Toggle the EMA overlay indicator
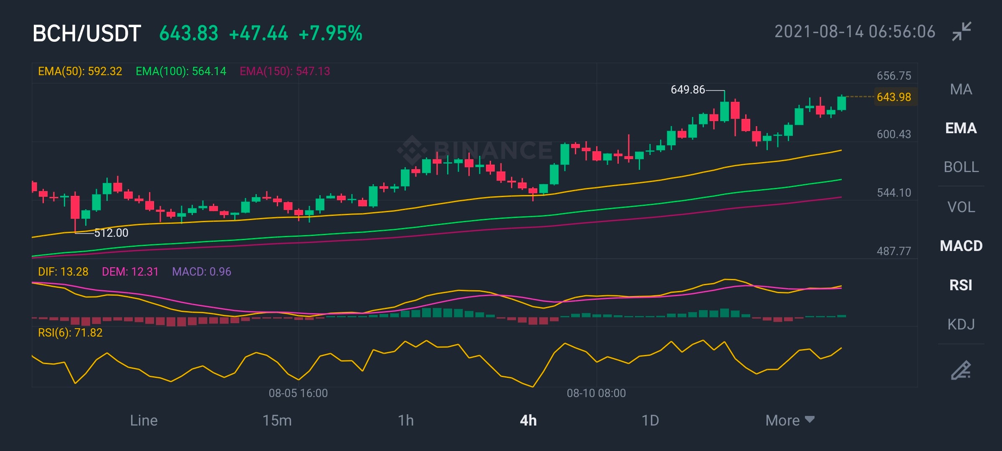 click(x=961, y=128)
